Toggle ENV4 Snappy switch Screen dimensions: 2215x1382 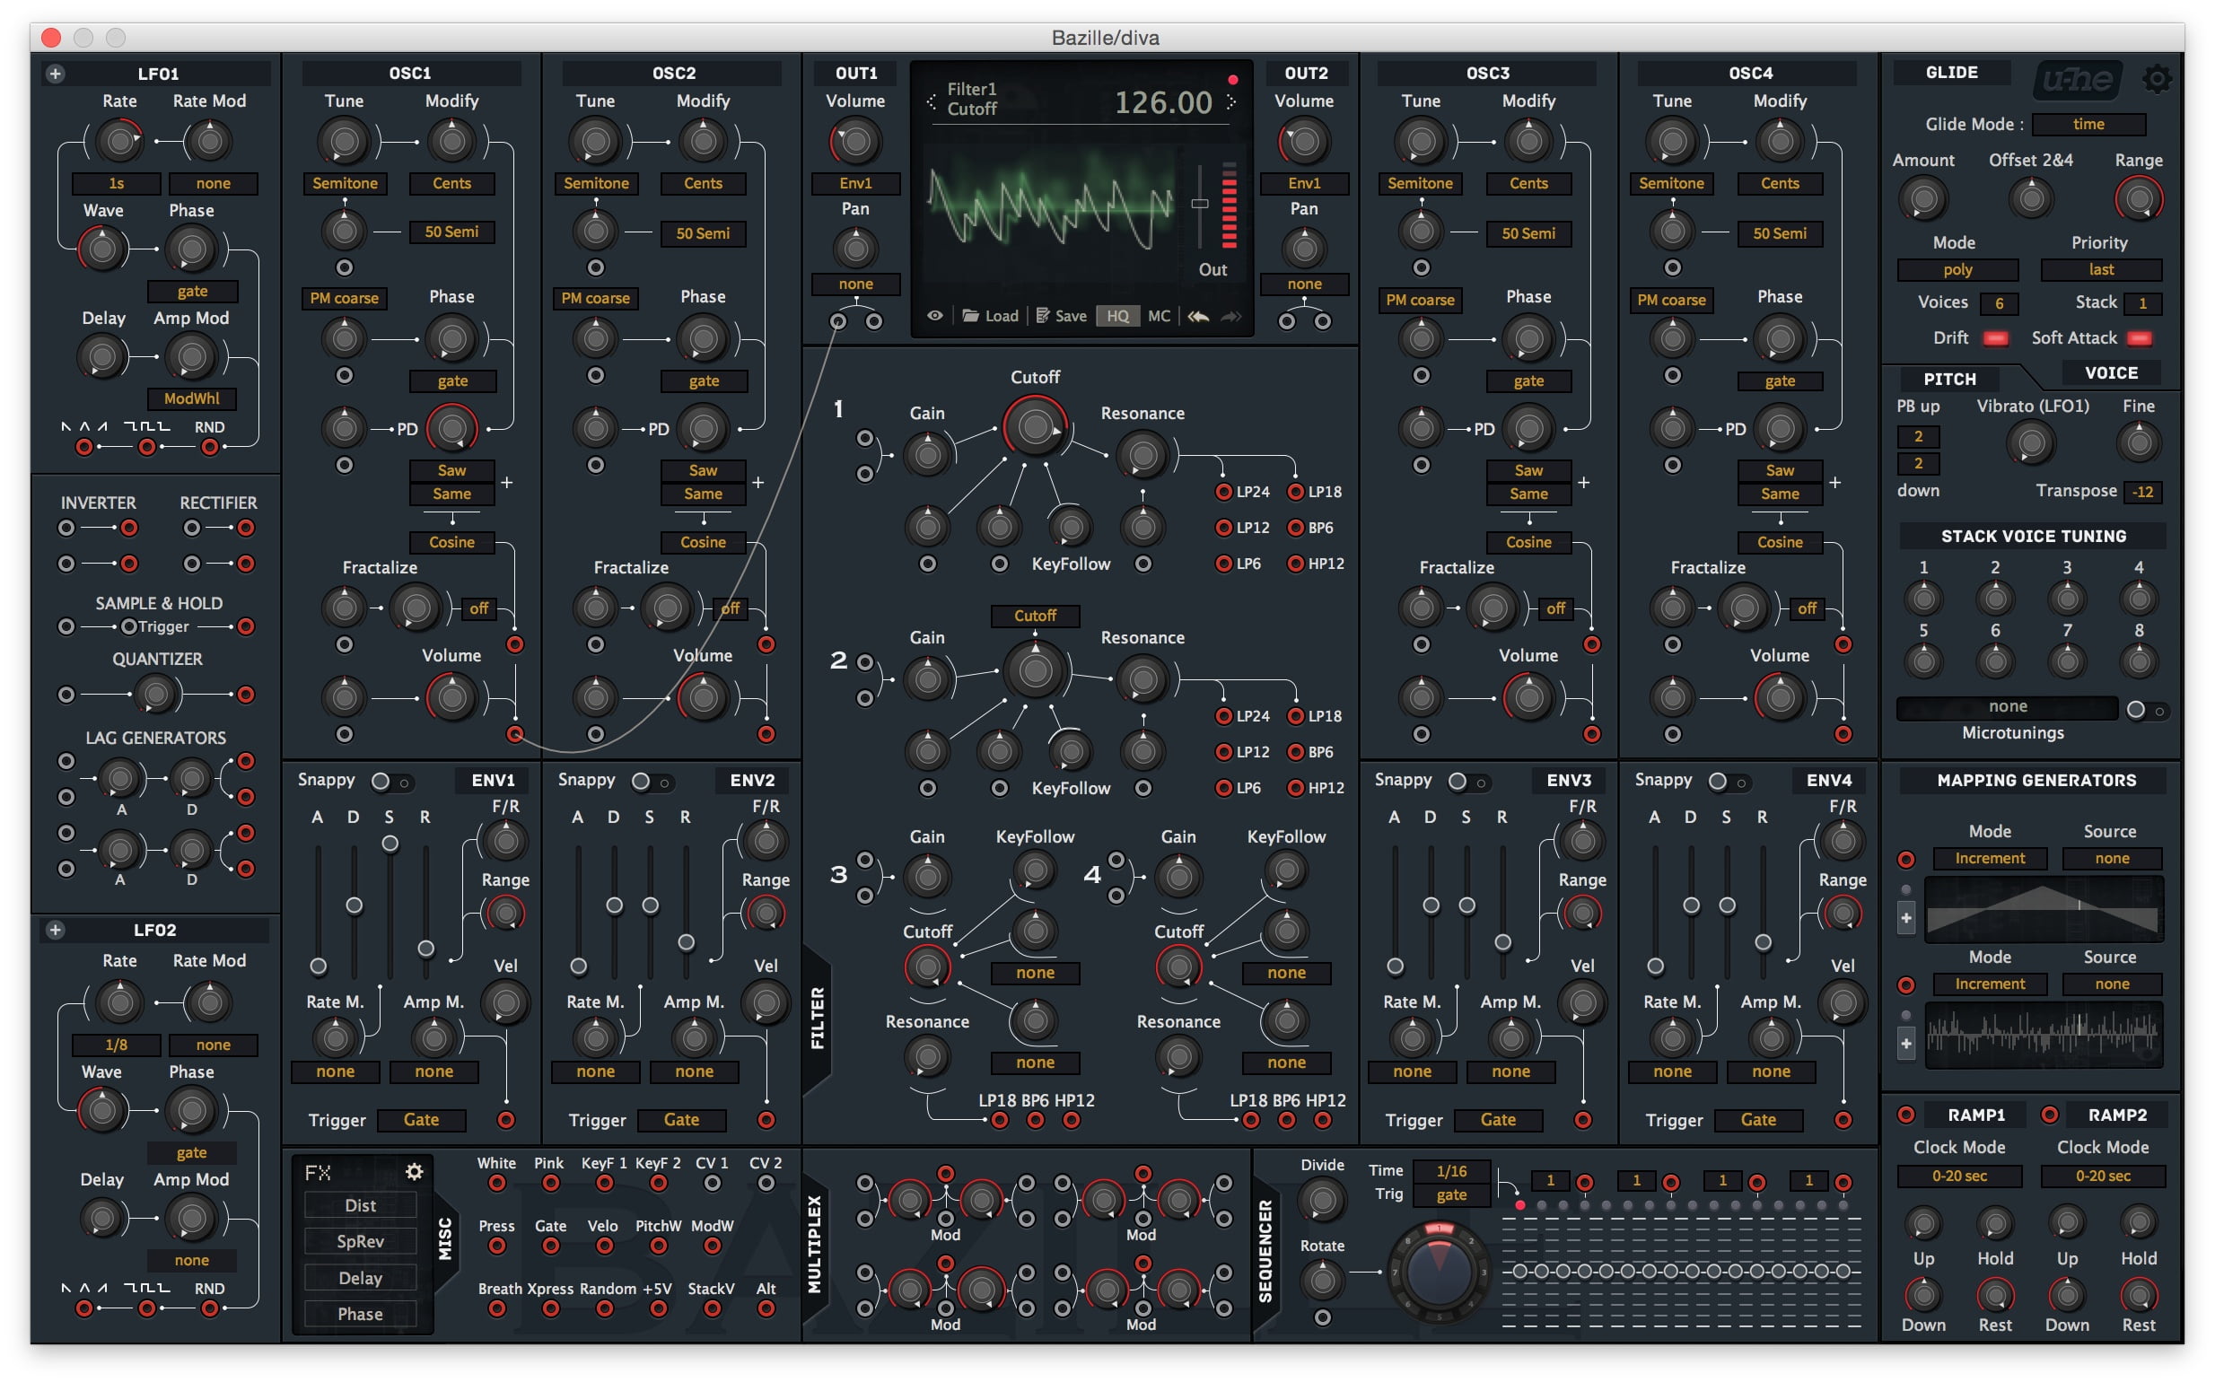(1729, 783)
